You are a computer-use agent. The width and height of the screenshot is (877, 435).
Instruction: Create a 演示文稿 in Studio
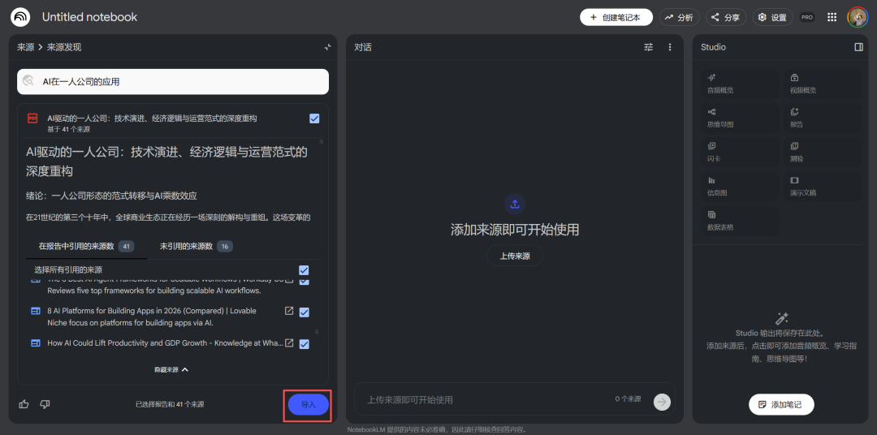tap(822, 186)
